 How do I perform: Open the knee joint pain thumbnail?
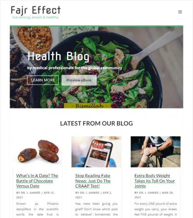point(156,152)
